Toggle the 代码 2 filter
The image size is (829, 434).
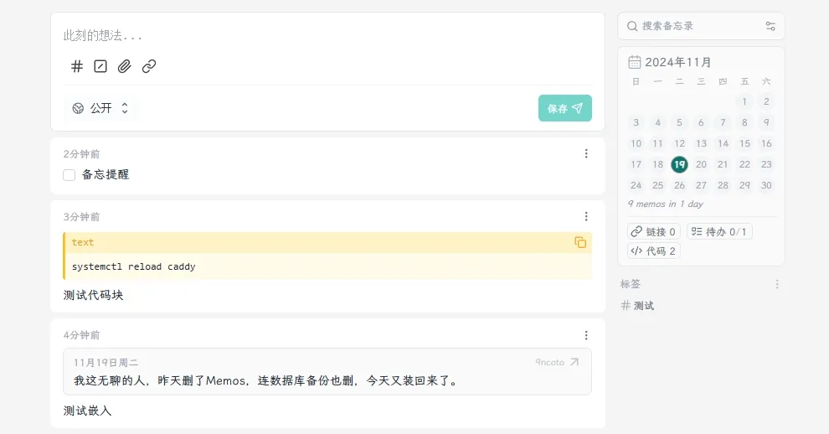654,251
